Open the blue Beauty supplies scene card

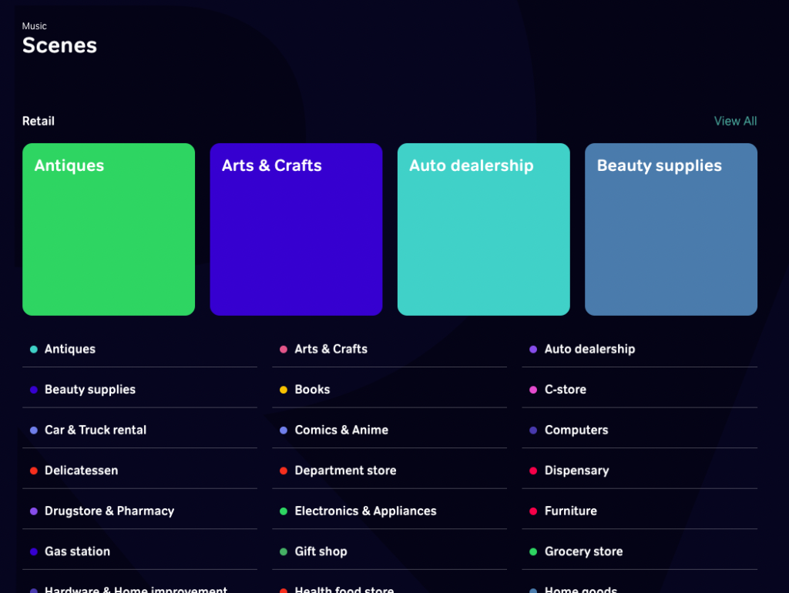tap(671, 229)
